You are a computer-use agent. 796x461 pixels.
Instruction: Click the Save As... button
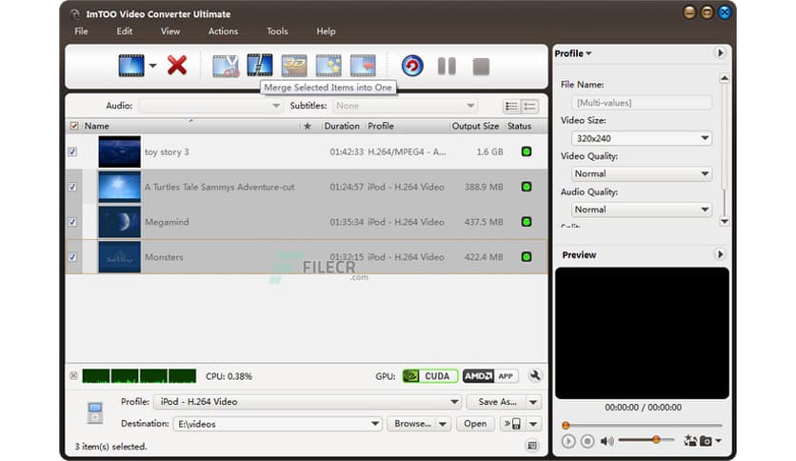tap(496, 402)
